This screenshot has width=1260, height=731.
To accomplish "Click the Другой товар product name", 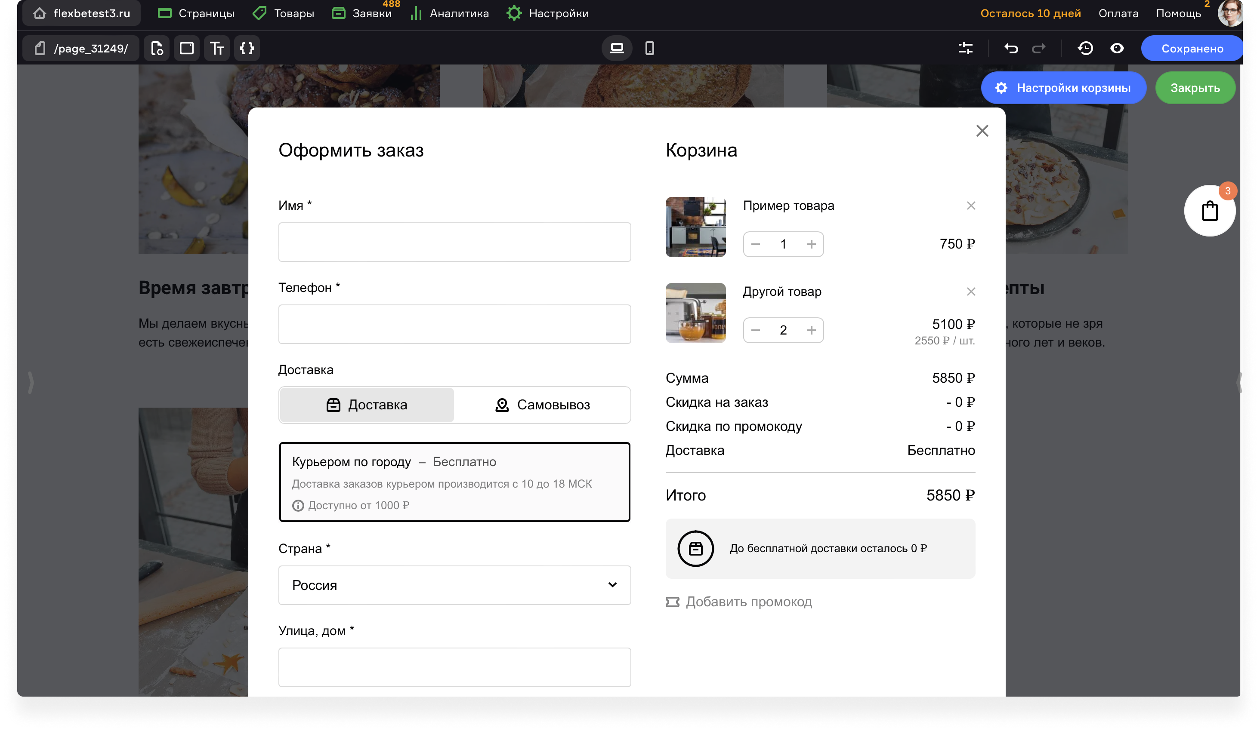I will 782,292.
